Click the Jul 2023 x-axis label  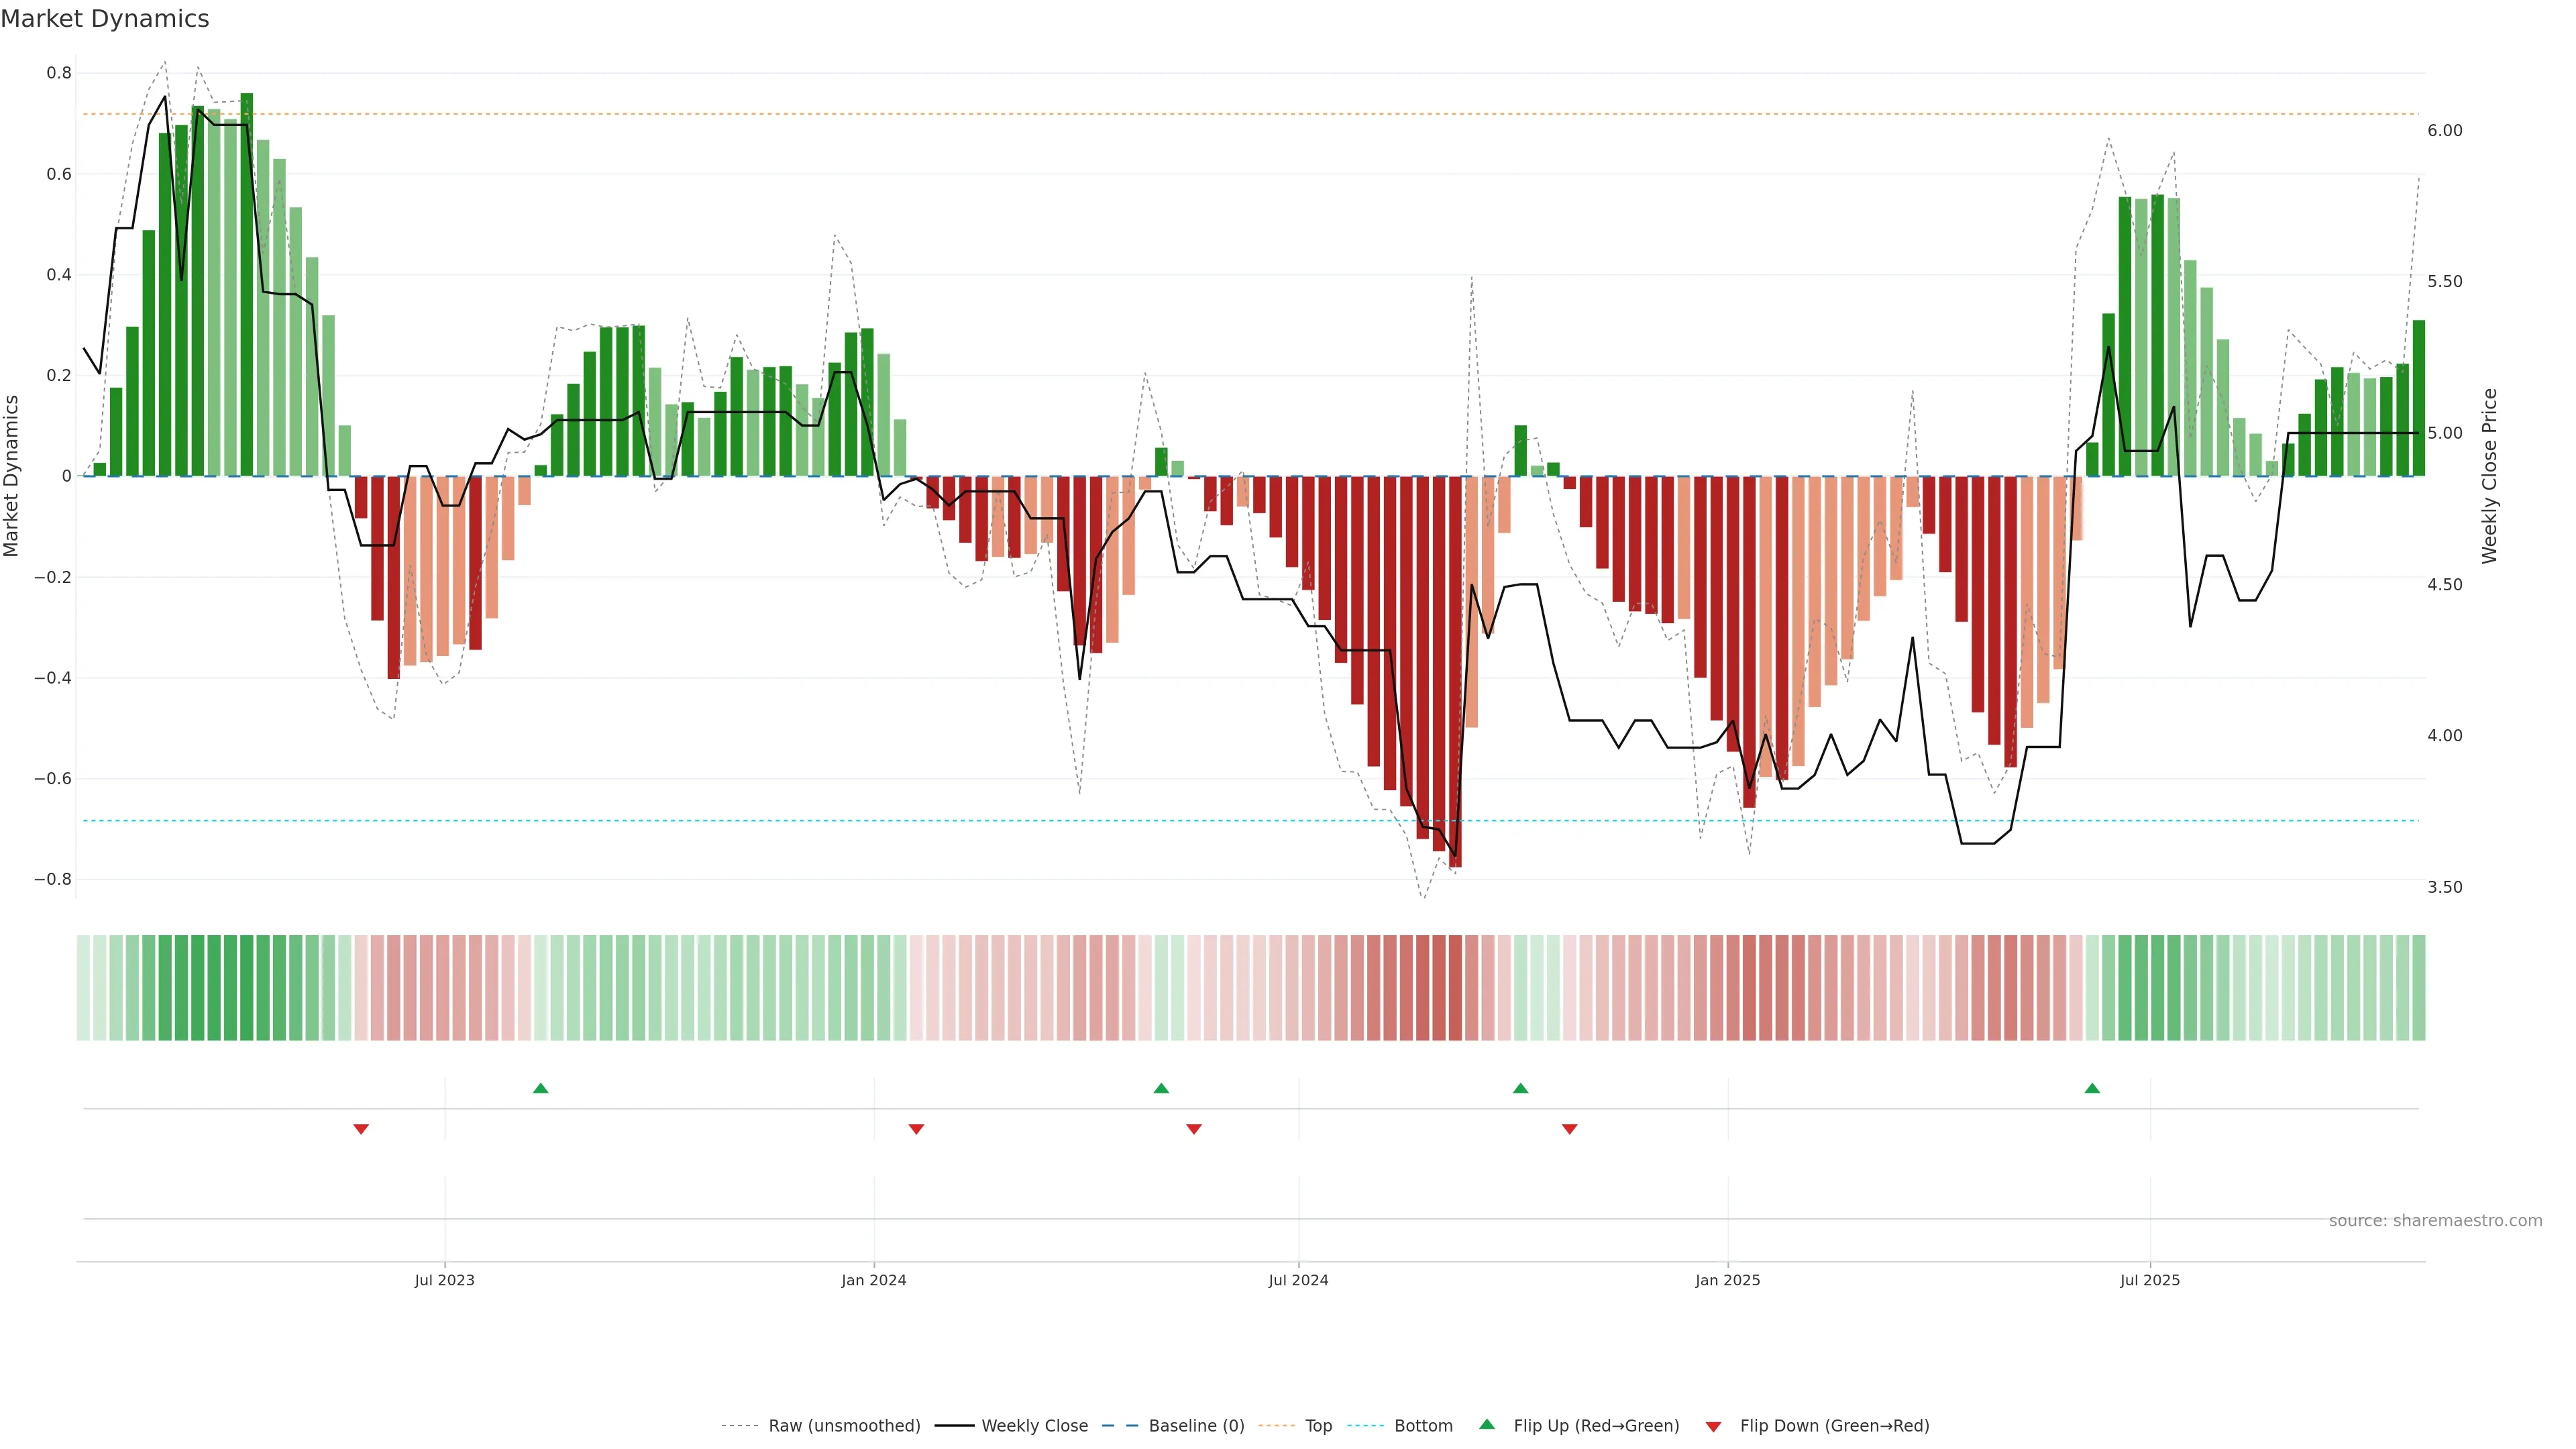[x=444, y=1280]
